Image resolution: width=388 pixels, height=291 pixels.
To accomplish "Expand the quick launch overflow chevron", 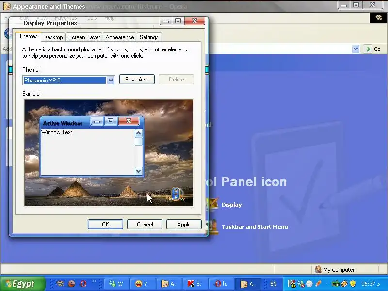I will (x=94, y=281).
